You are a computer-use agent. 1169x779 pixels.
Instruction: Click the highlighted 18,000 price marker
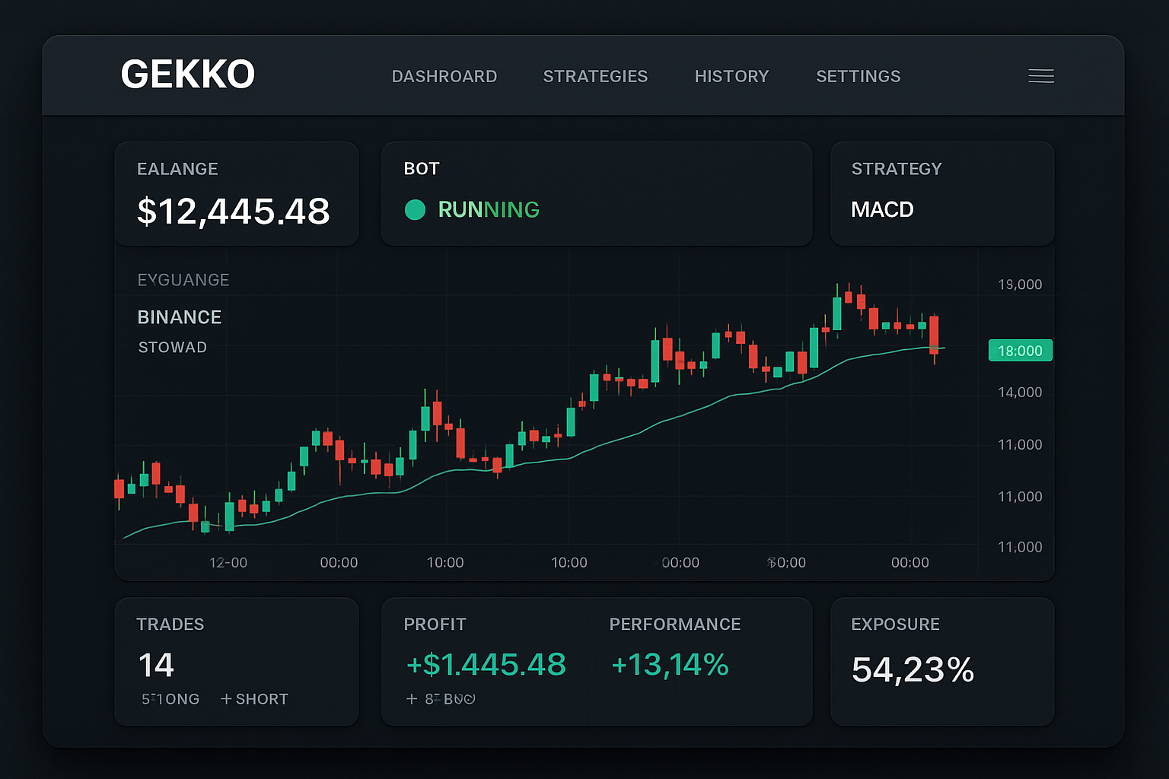pyautogui.click(x=1020, y=350)
